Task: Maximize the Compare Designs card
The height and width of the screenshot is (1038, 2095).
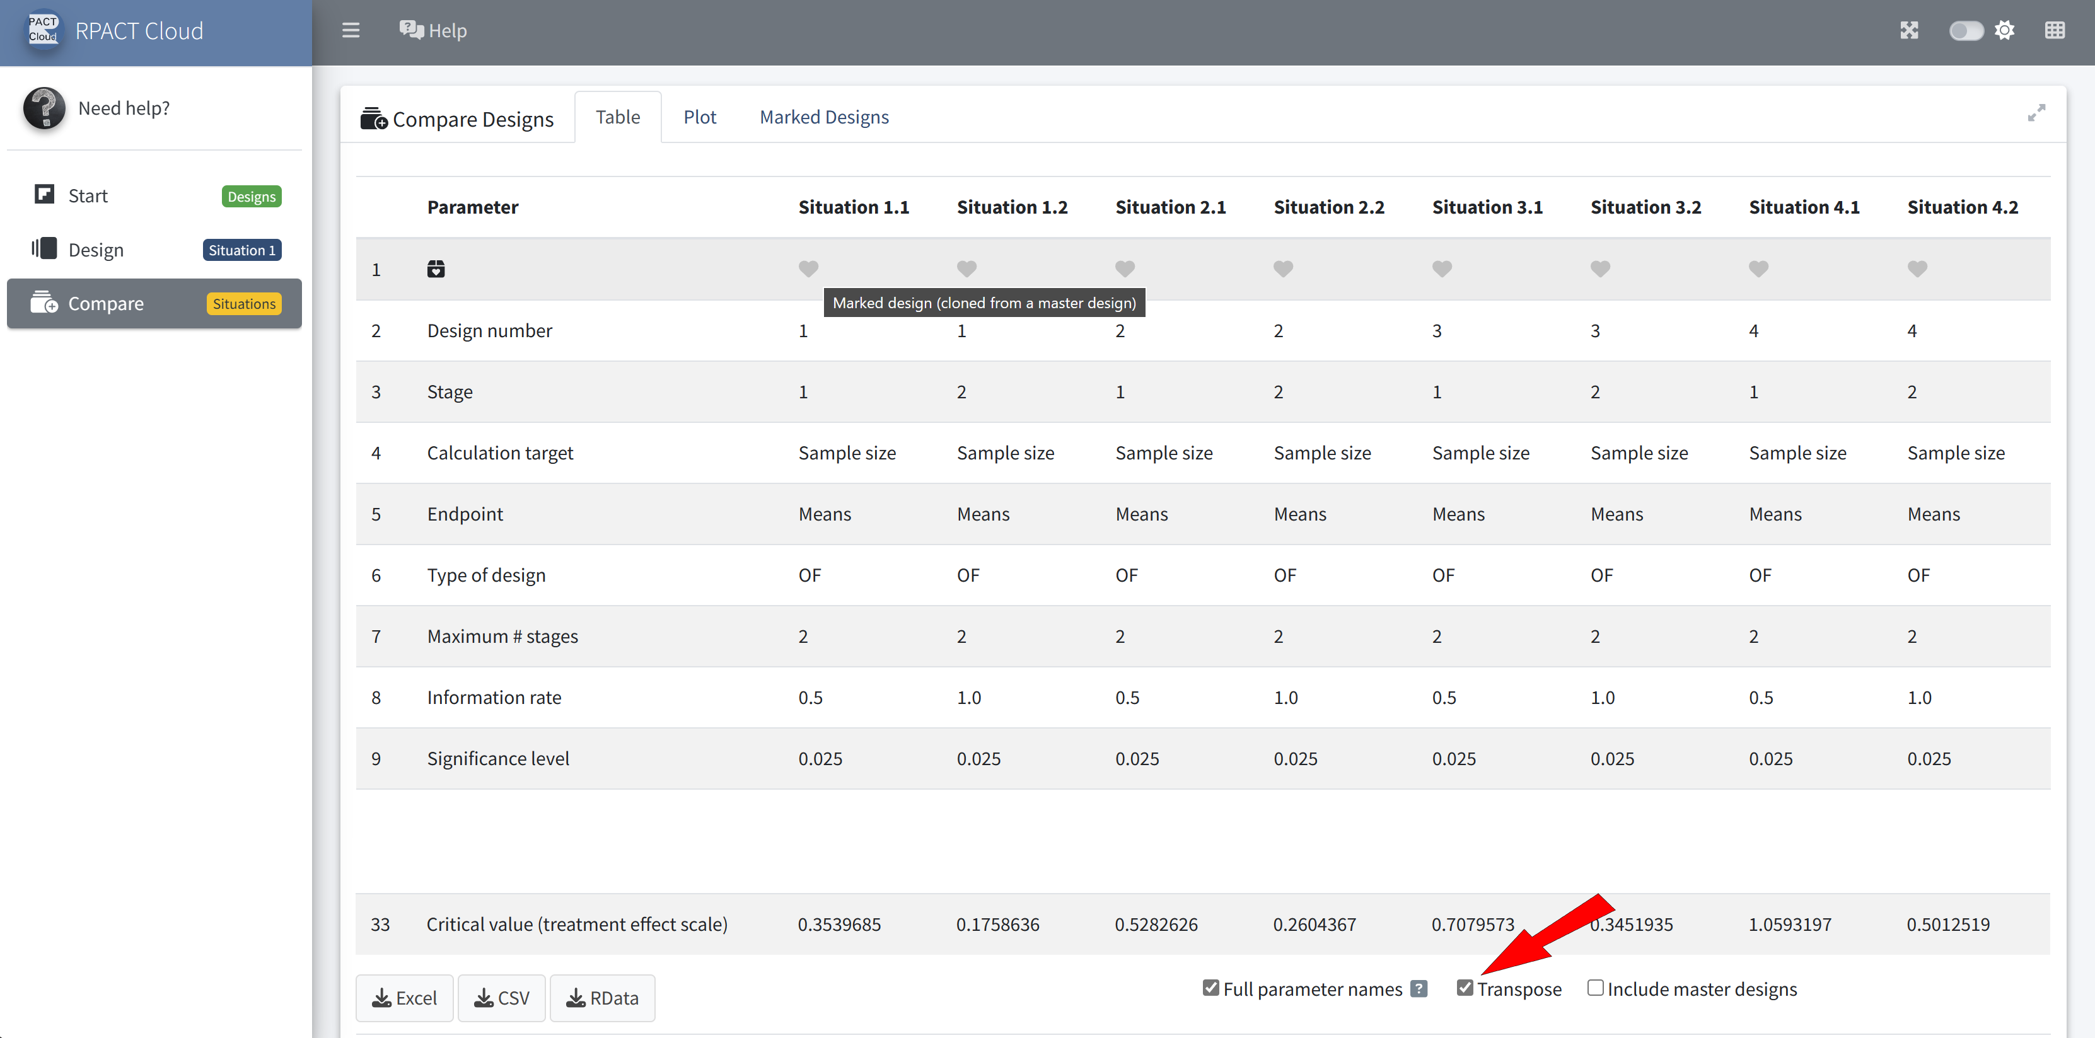Action: [2036, 113]
